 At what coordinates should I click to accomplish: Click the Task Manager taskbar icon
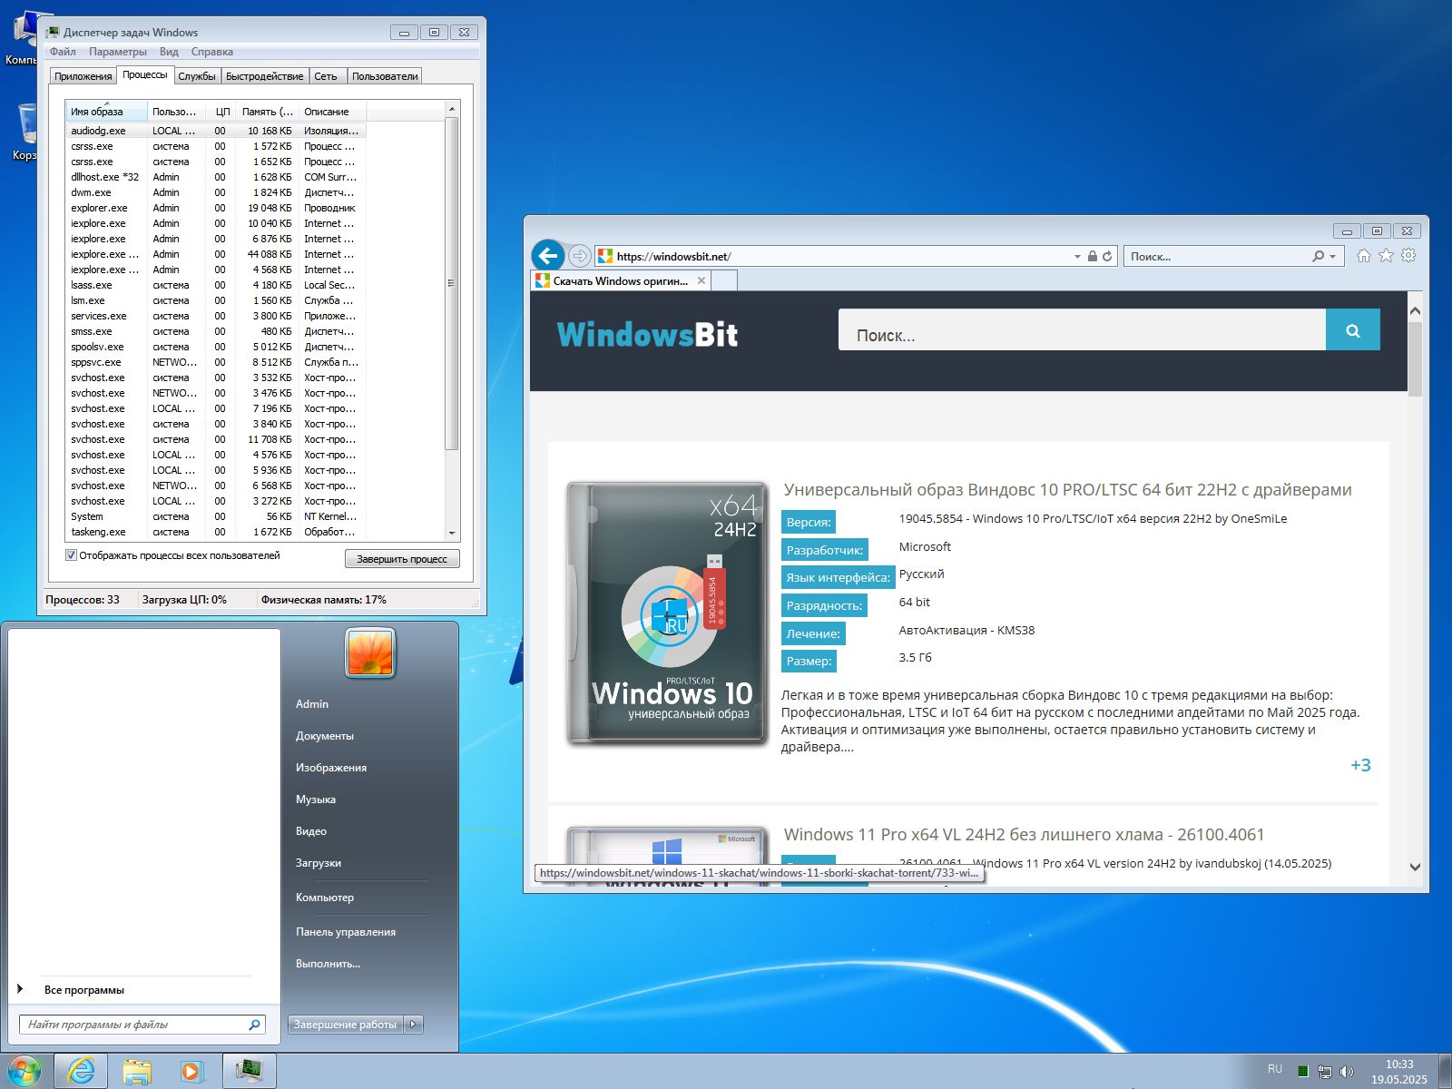pyautogui.click(x=249, y=1072)
